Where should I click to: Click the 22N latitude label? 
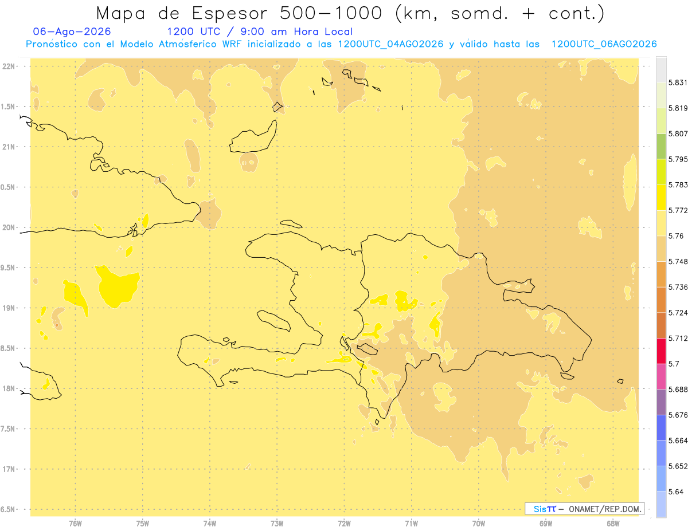tap(9, 66)
